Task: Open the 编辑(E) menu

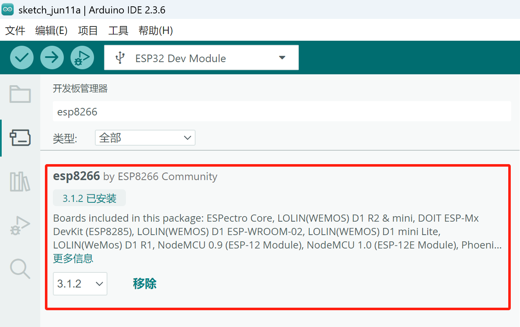Action: click(52, 30)
